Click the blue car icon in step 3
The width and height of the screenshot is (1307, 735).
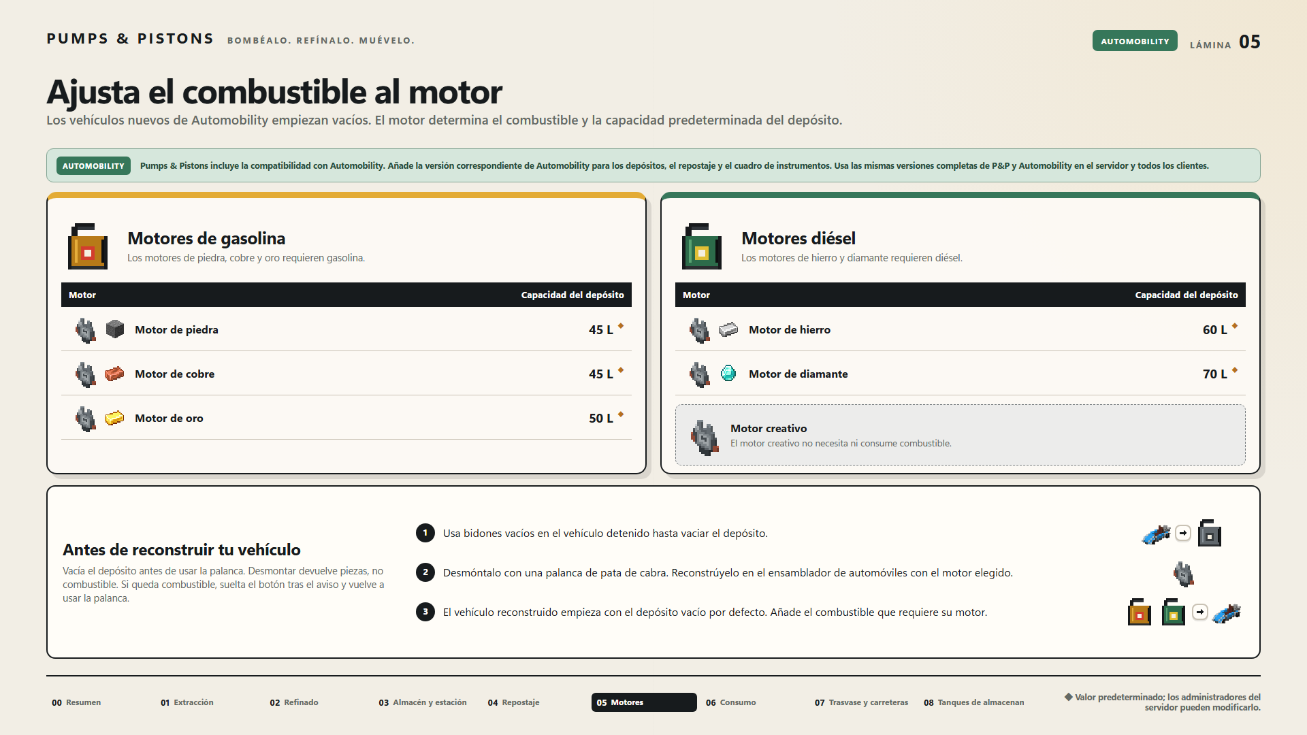tap(1227, 612)
